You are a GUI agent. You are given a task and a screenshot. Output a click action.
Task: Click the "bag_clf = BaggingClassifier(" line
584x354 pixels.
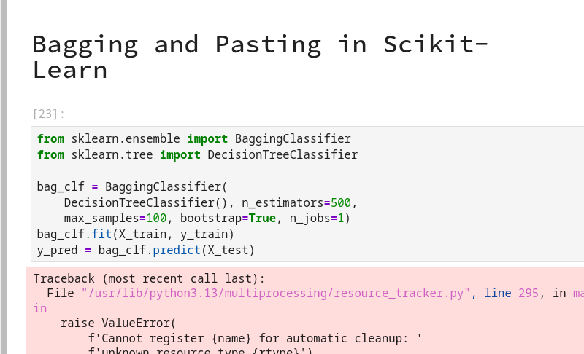pyautogui.click(x=132, y=187)
